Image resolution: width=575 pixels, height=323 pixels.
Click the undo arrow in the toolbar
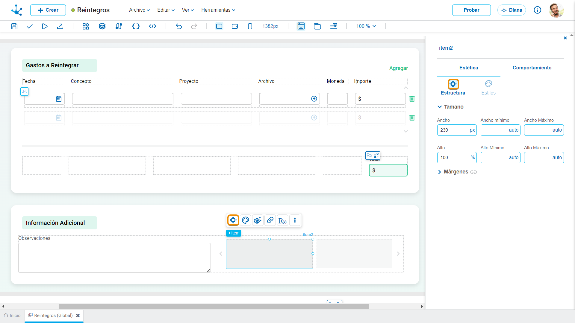179,26
